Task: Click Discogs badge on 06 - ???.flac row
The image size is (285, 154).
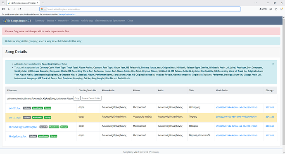Action: [x=47, y=108]
